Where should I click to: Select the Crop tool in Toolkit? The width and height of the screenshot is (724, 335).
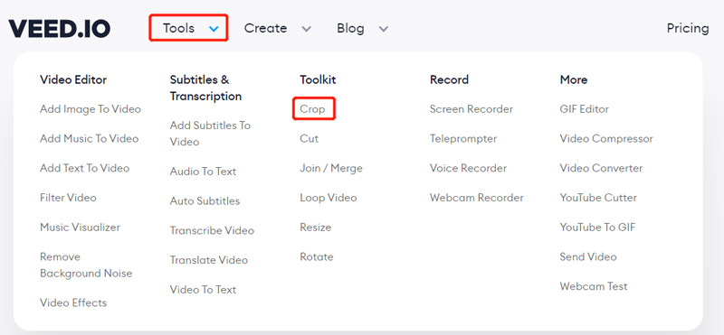(x=312, y=109)
